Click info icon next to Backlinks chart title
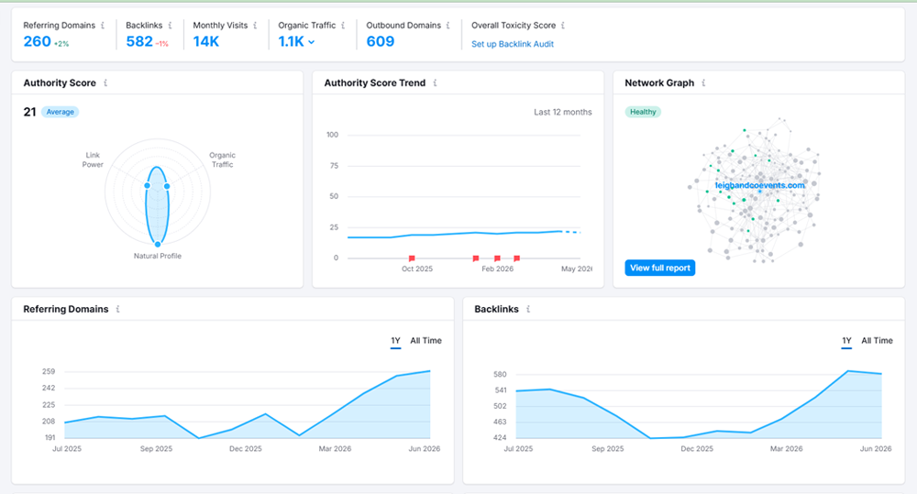The height and width of the screenshot is (494, 917). tap(528, 309)
